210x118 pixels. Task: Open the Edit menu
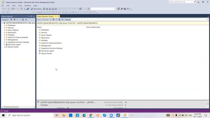(x=8, y=6)
